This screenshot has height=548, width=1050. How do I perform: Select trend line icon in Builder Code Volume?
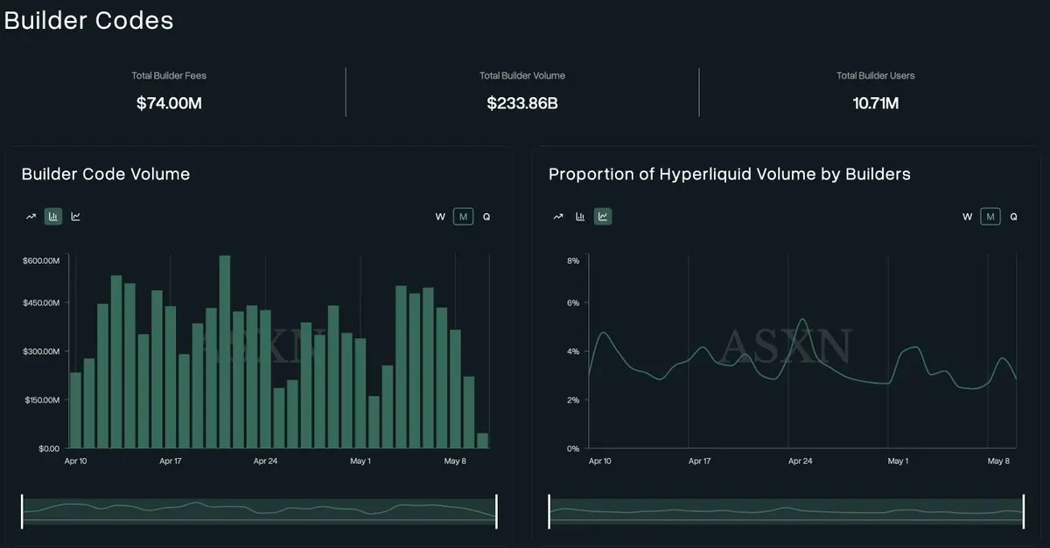click(31, 217)
